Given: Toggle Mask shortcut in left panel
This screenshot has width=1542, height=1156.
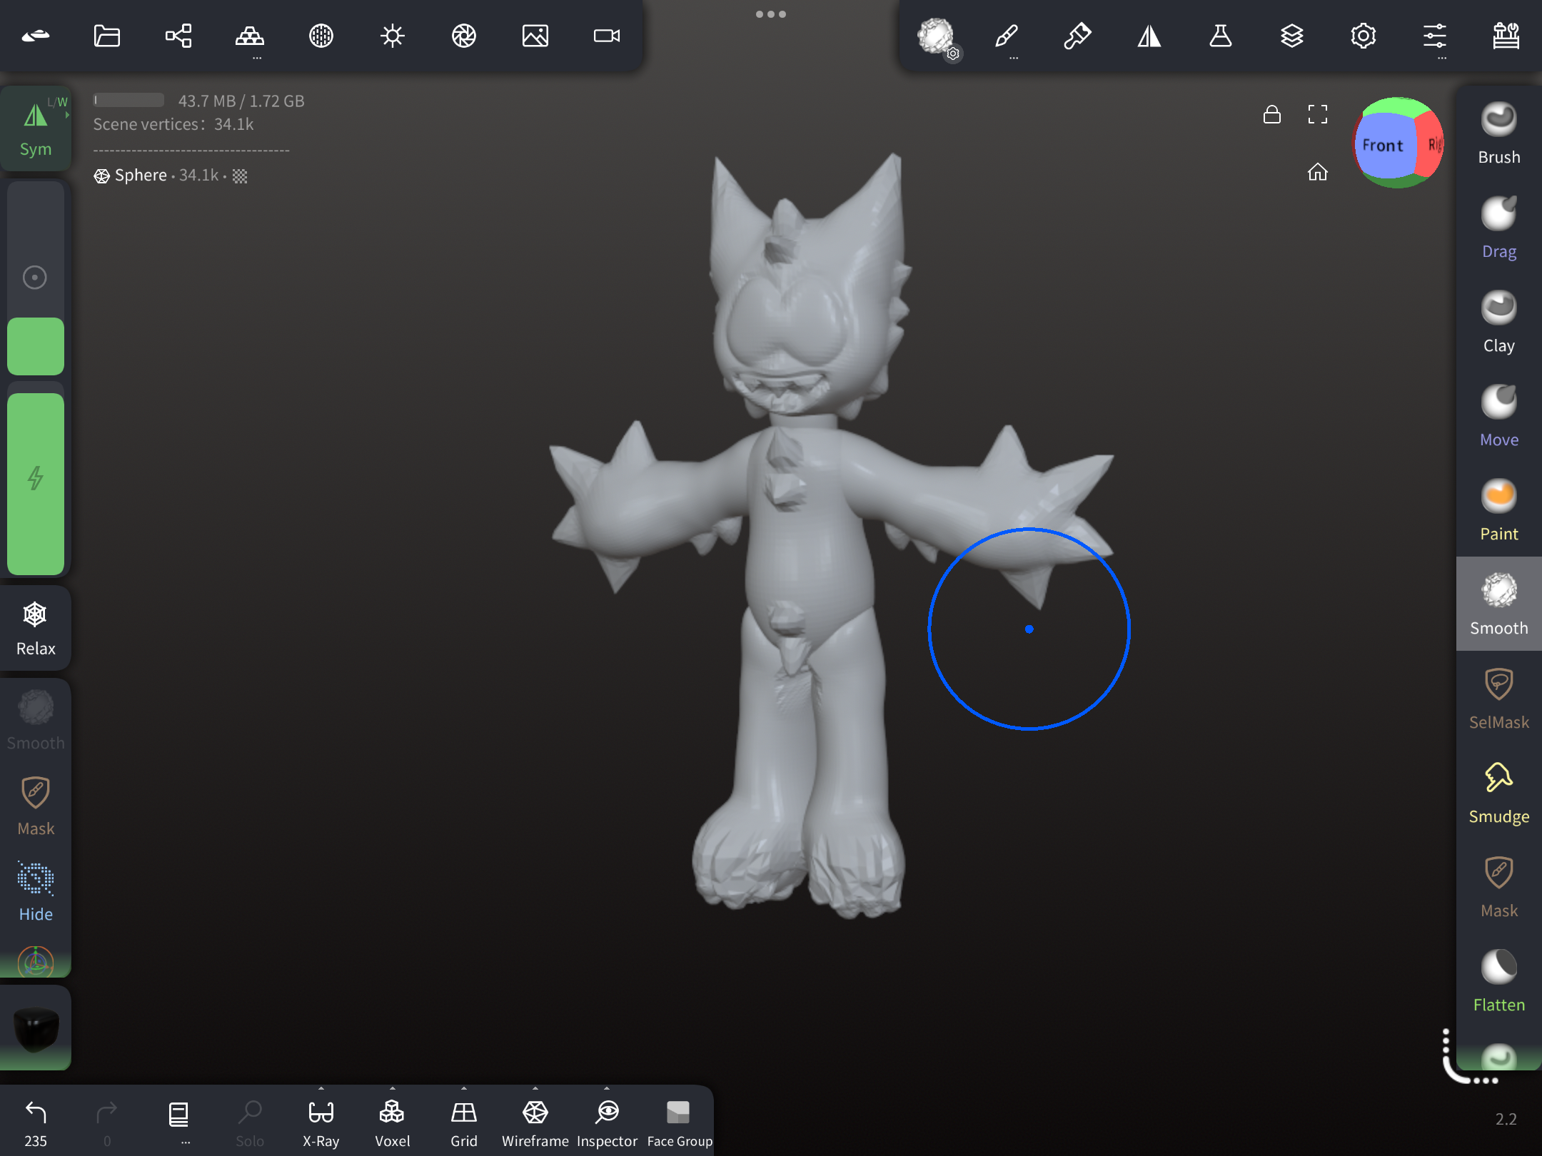Looking at the screenshot, I should pos(36,806).
